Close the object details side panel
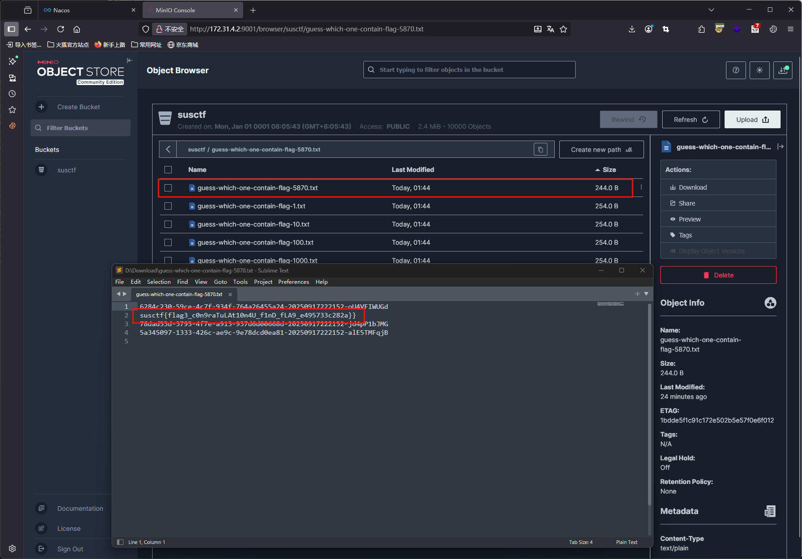This screenshot has width=802, height=559. tap(780, 146)
